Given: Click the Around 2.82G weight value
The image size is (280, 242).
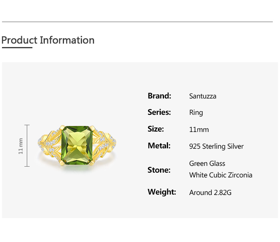Looking at the screenshot, I should coord(210,193).
